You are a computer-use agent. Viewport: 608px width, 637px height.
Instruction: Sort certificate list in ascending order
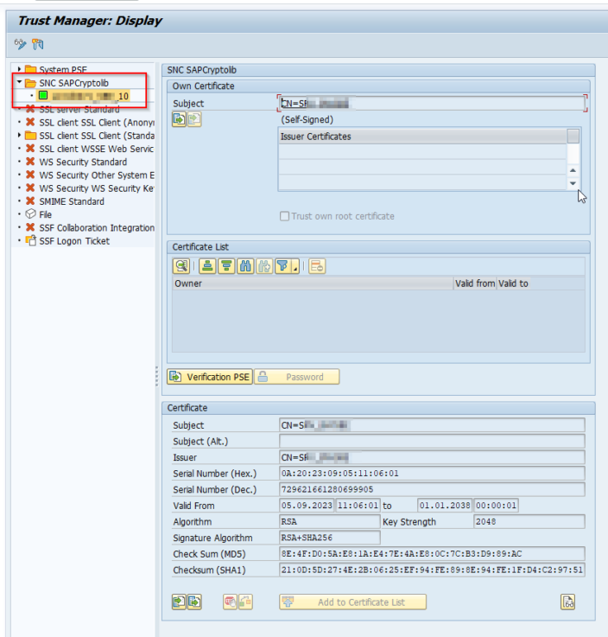coord(207,266)
